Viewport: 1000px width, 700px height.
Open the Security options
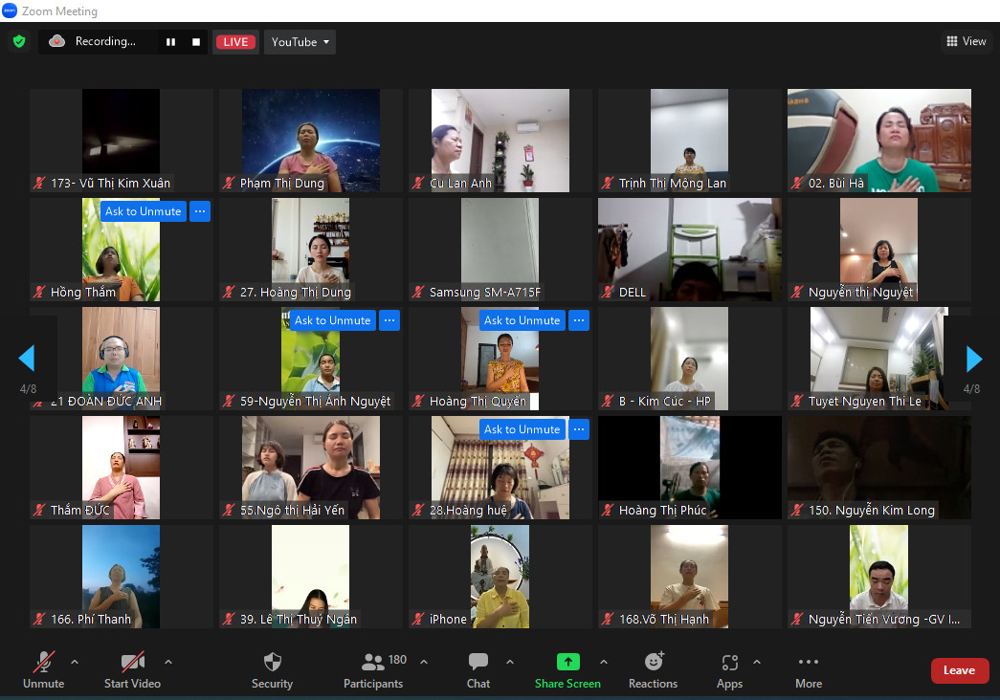tap(273, 670)
